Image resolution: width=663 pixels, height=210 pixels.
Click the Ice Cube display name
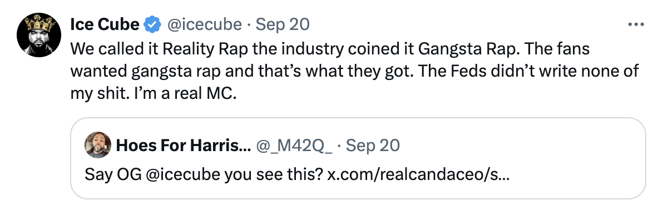click(105, 24)
